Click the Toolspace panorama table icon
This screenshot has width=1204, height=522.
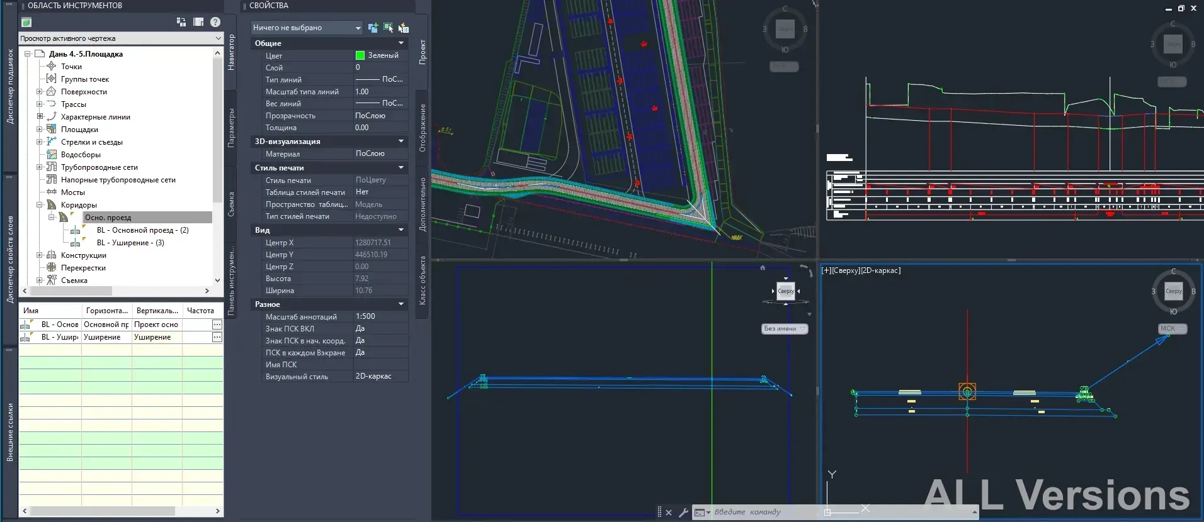[198, 22]
